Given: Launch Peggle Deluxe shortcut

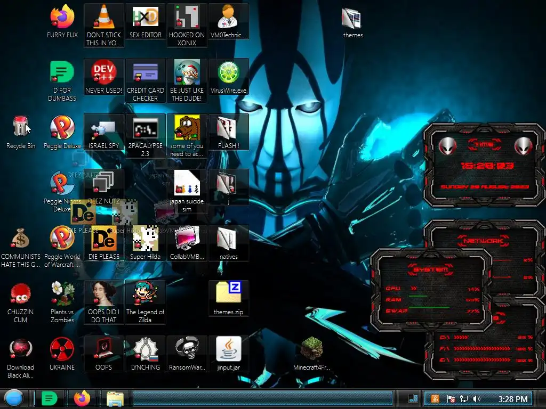Looking at the screenshot, I should [x=62, y=127].
